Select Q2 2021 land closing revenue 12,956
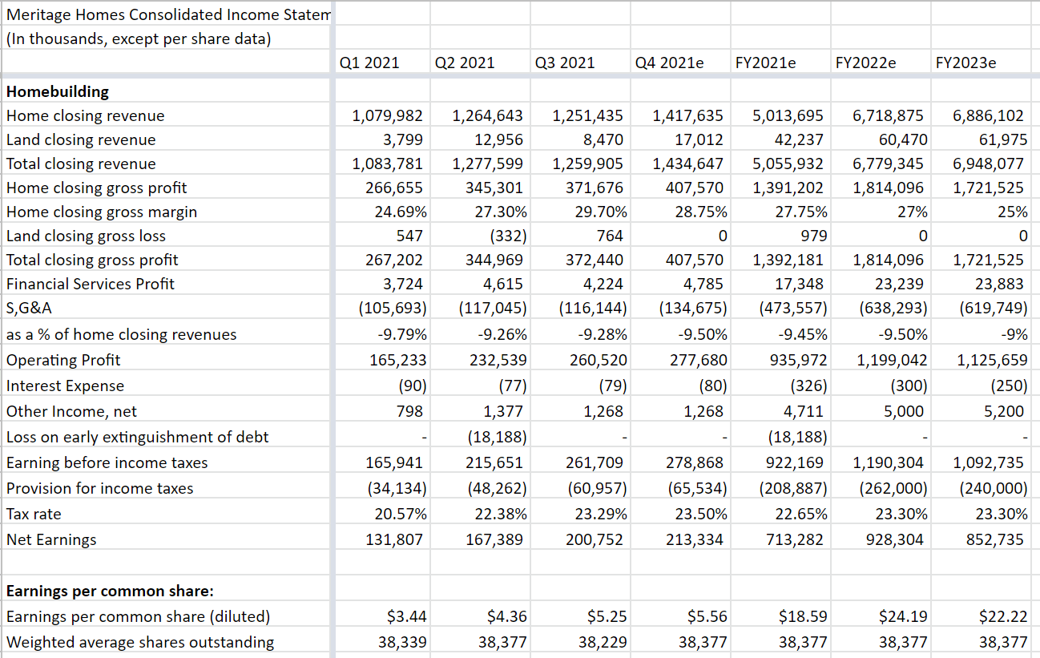The image size is (1040, 658). click(x=501, y=139)
